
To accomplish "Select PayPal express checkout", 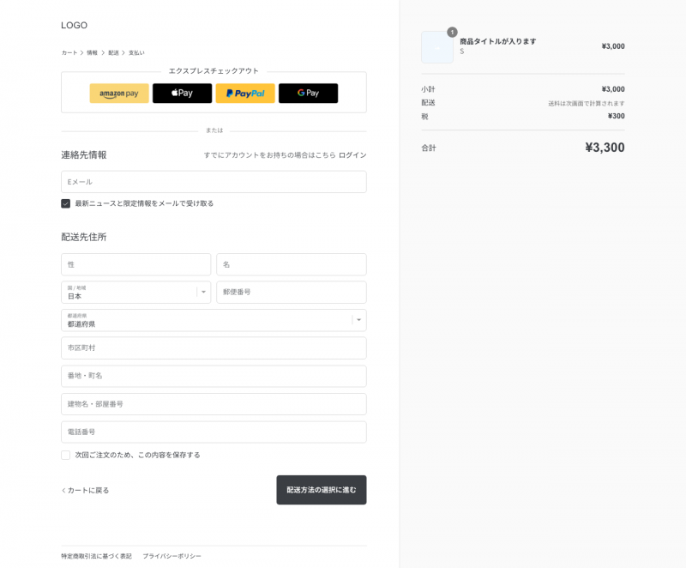I will 245,94.
